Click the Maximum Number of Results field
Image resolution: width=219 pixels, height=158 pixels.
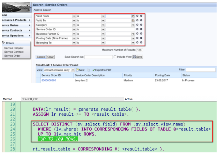pos(140,50)
